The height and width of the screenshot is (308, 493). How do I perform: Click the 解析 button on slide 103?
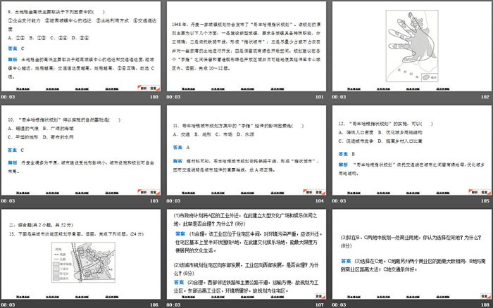(143, 192)
